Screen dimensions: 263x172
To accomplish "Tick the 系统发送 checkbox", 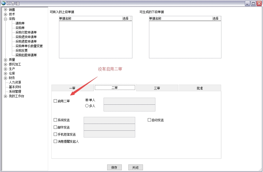I will [x=55, y=120].
